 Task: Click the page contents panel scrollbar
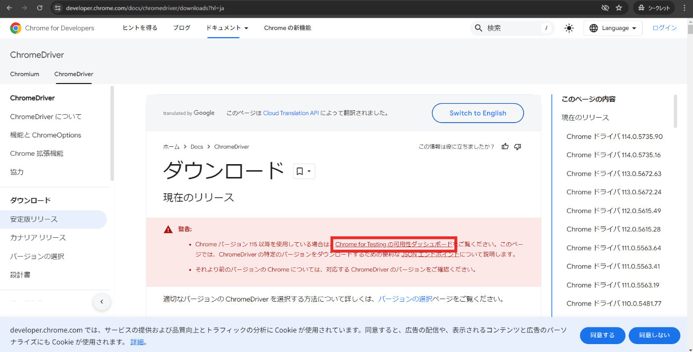(675, 111)
